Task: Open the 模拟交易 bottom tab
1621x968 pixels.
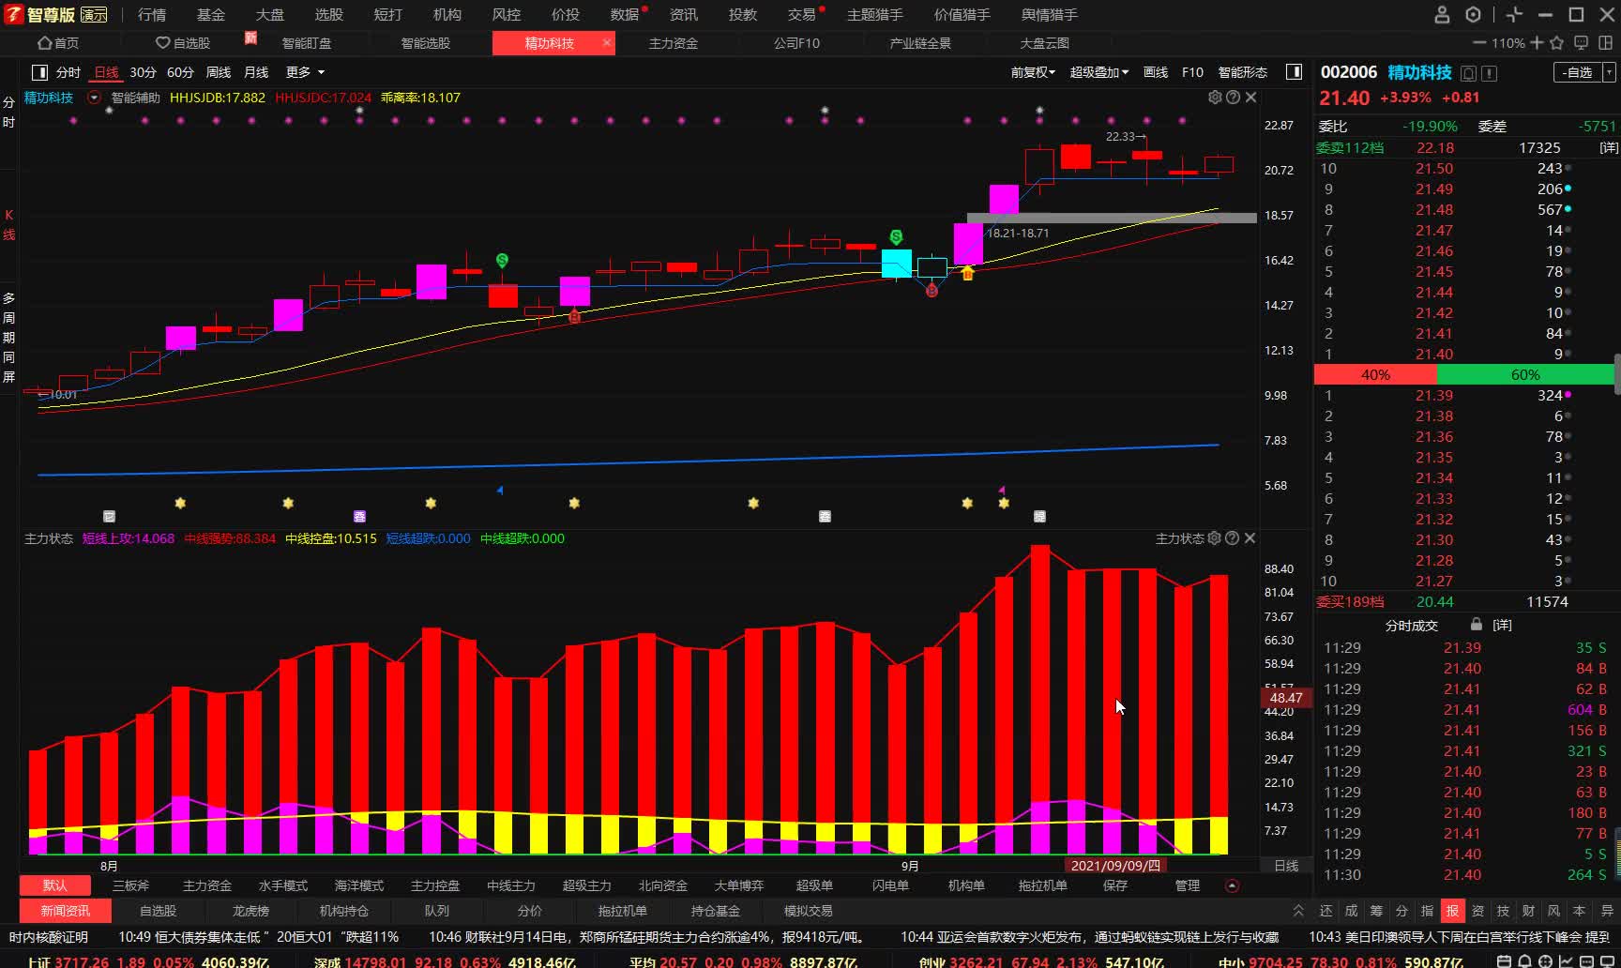Action: tap(809, 911)
